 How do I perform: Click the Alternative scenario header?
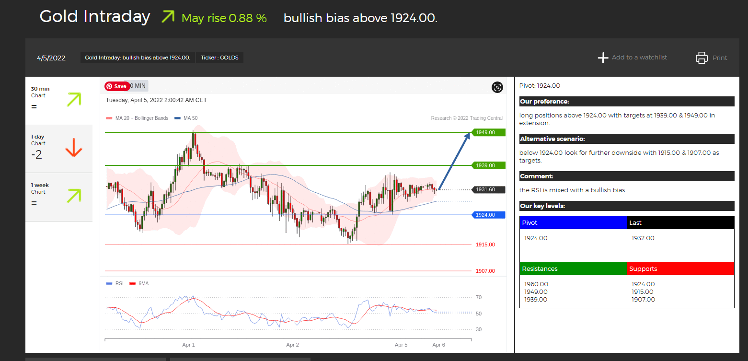pyautogui.click(x=627, y=139)
